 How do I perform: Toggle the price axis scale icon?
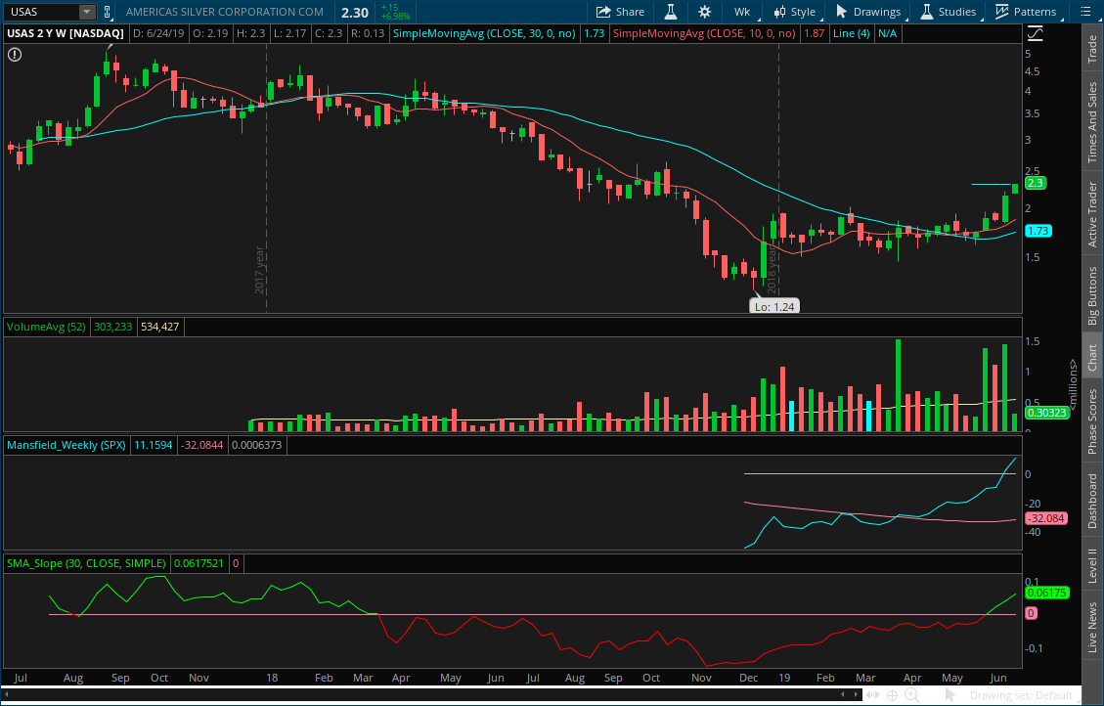(1035, 33)
